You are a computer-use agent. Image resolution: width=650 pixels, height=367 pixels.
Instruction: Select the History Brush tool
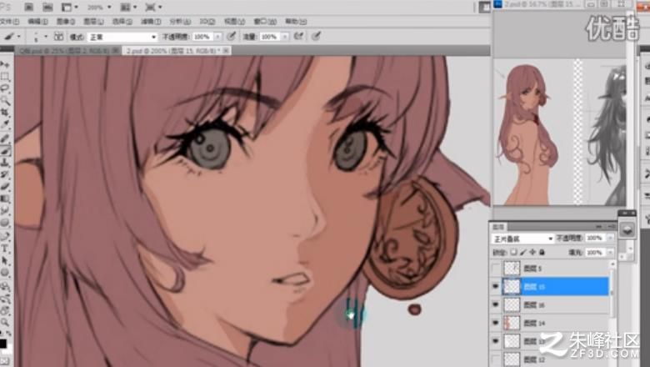pyautogui.click(x=5, y=174)
